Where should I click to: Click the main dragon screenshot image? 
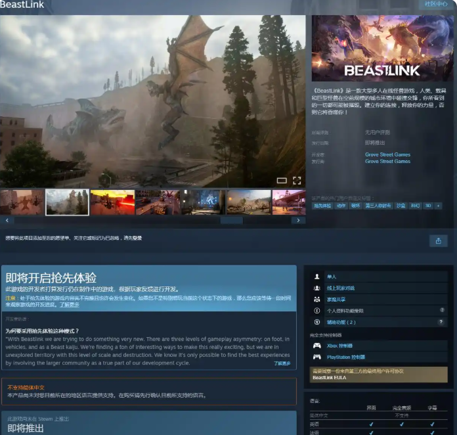tap(153, 101)
